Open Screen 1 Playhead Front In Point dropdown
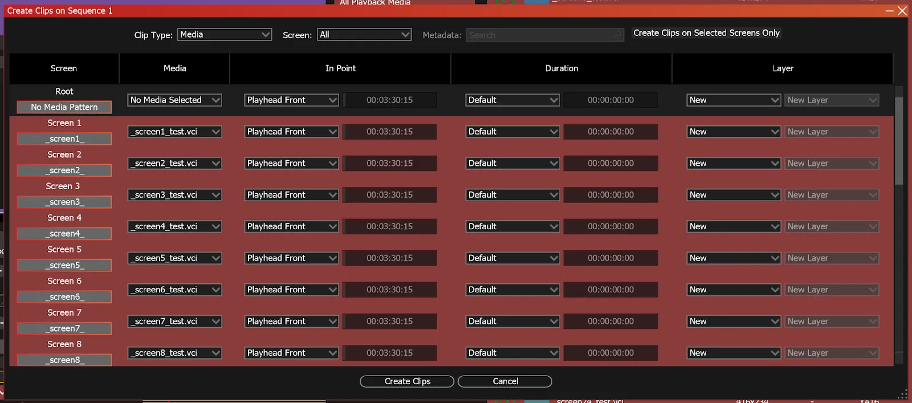This screenshot has width=912, height=403. click(x=291, y=132)
